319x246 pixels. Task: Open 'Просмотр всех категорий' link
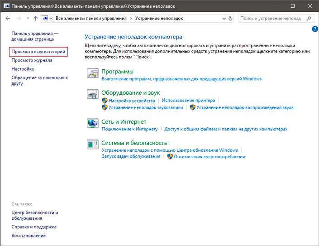coord(38,52)
